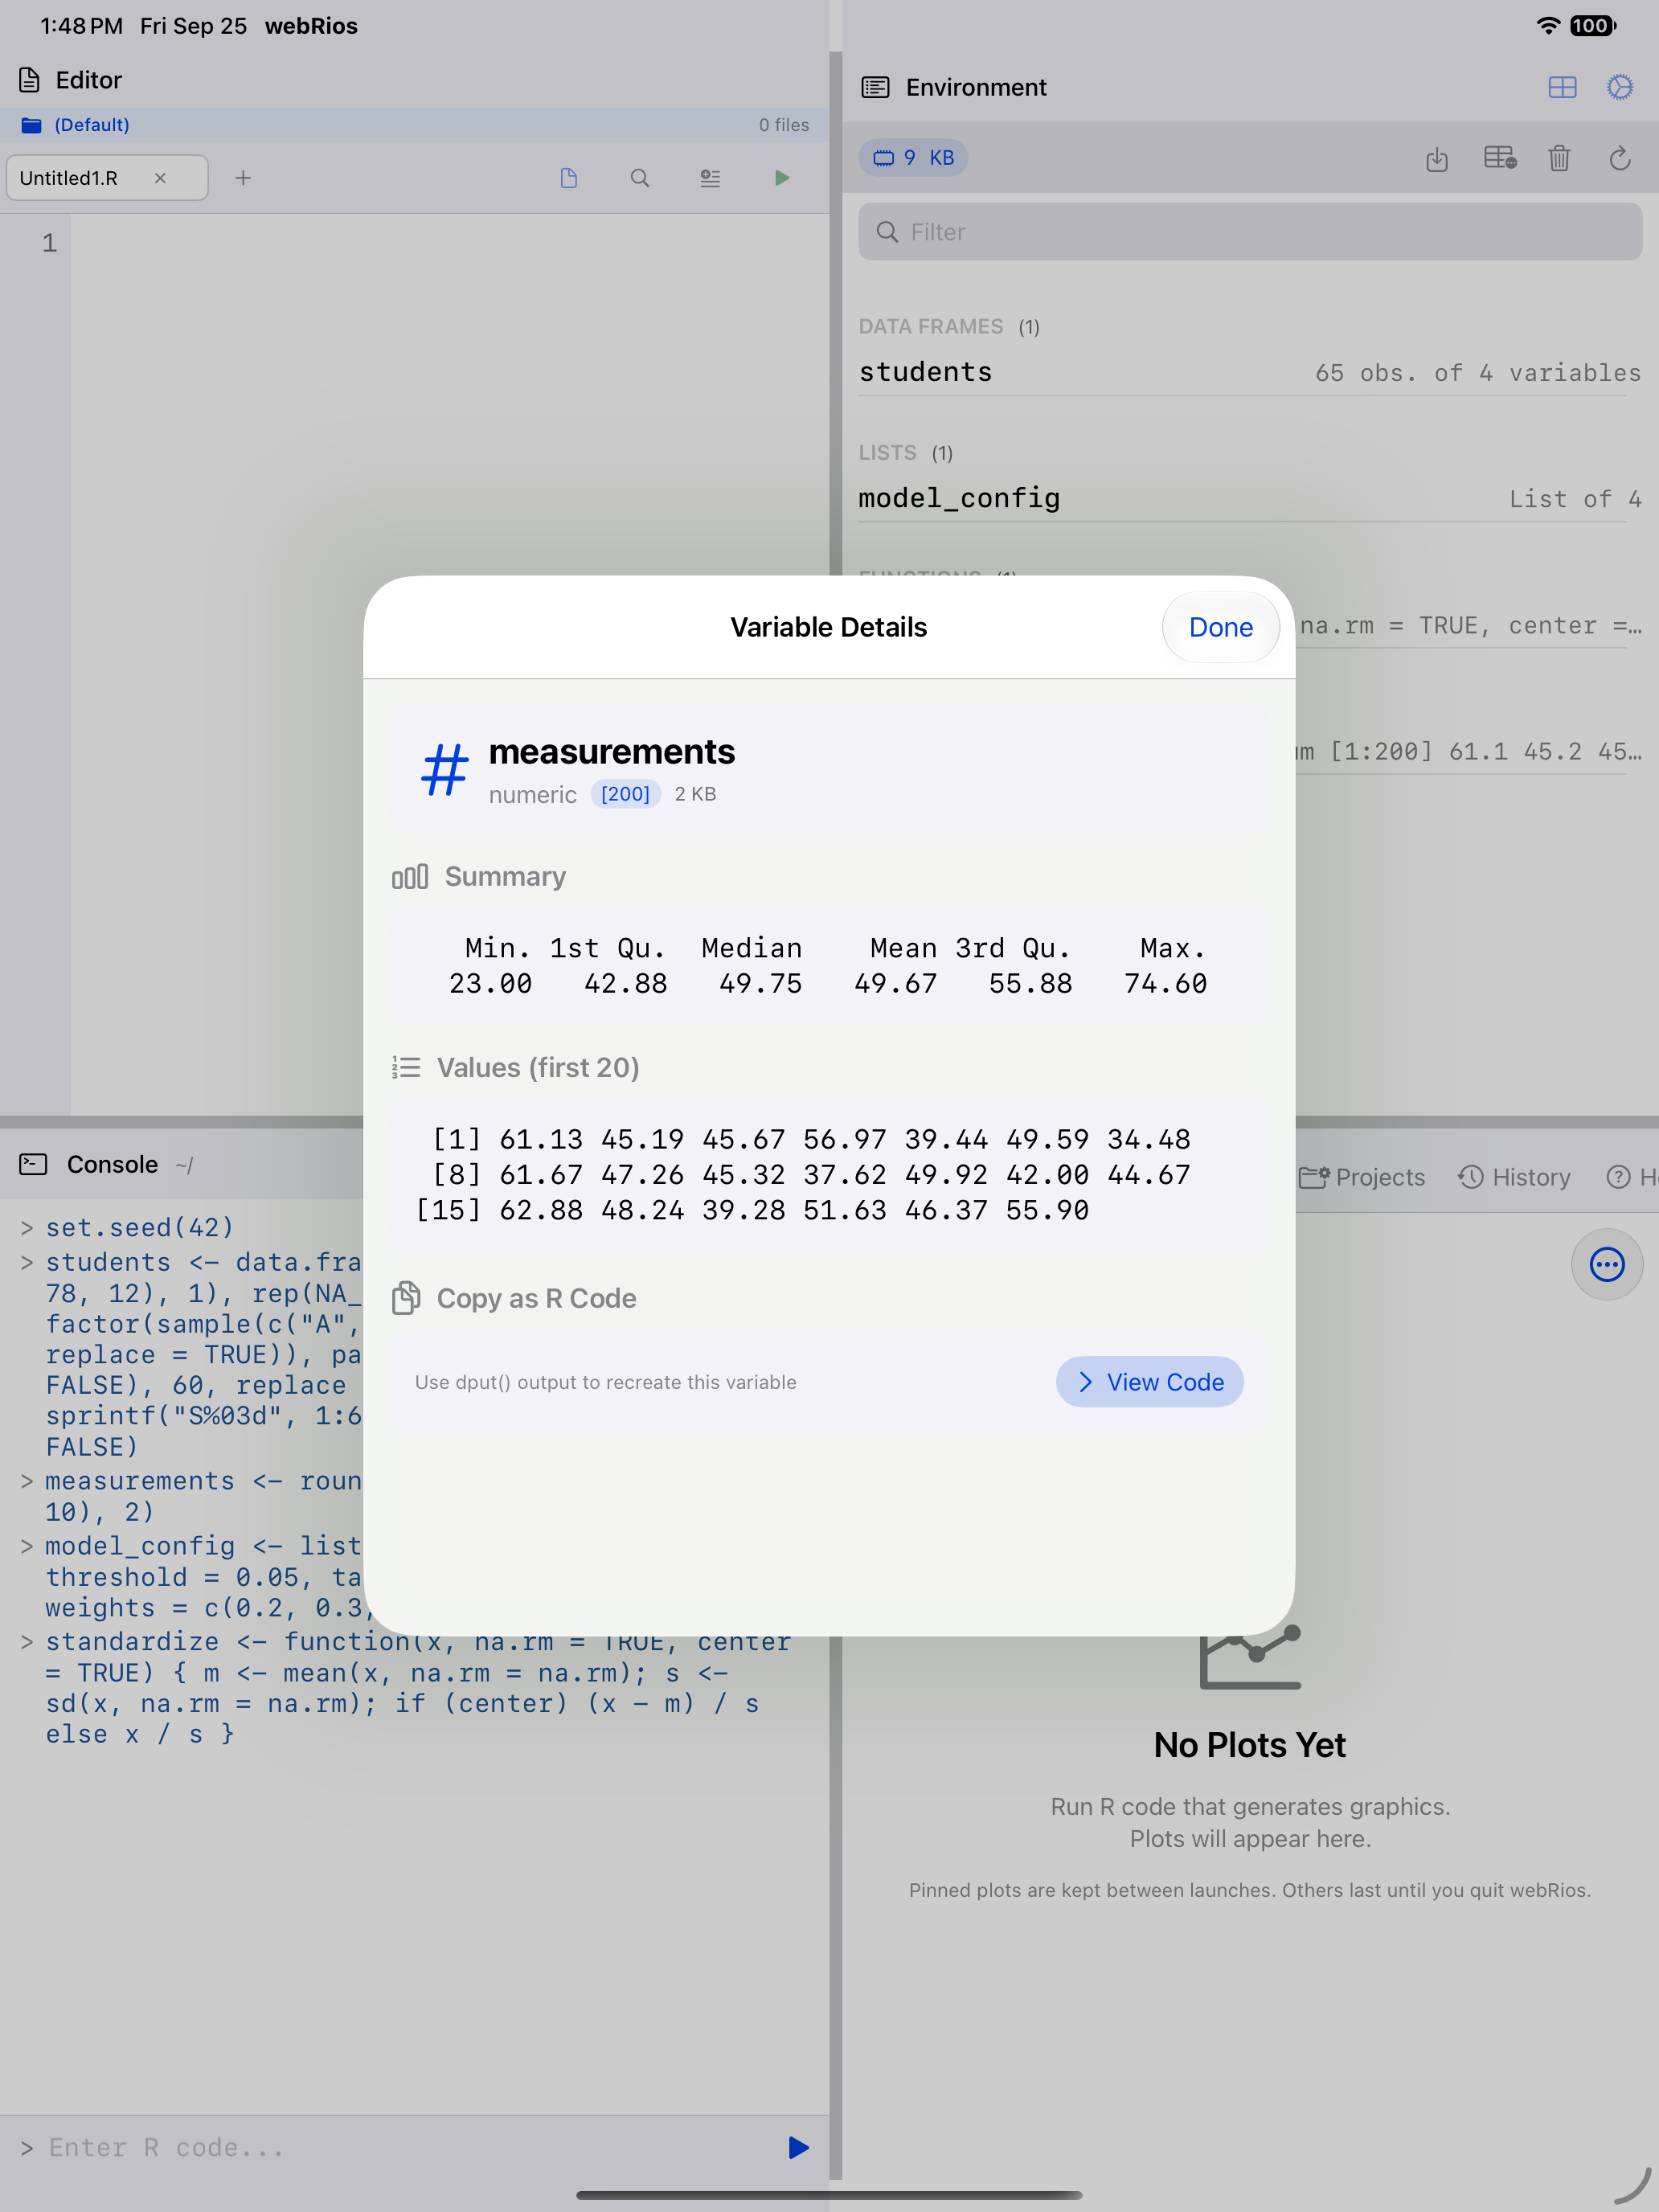Refresh the environment list

[x=1620, y=158]
